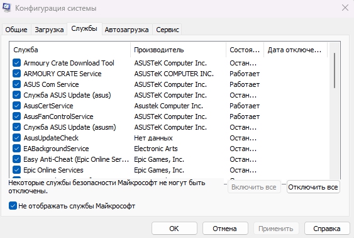The height and width of the screenshot is (238, 354).
Task: Click the Отмена button
Action: pos(224,229)
